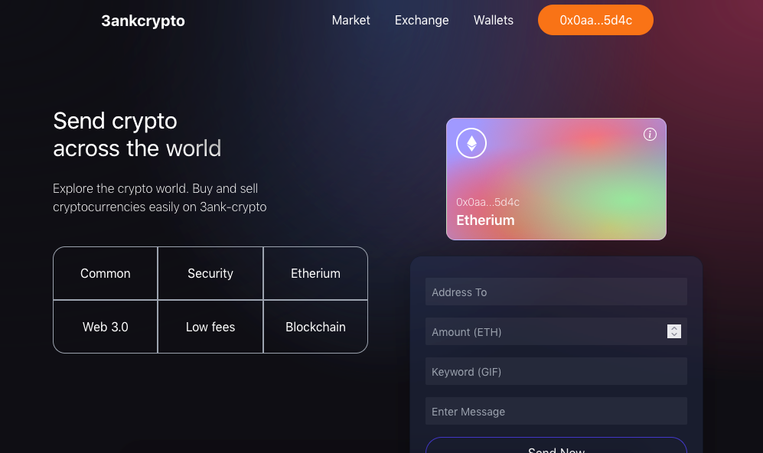Select the Common feature cell
Viewport: 763px width, 453px height.
click(x=105, y=273)
